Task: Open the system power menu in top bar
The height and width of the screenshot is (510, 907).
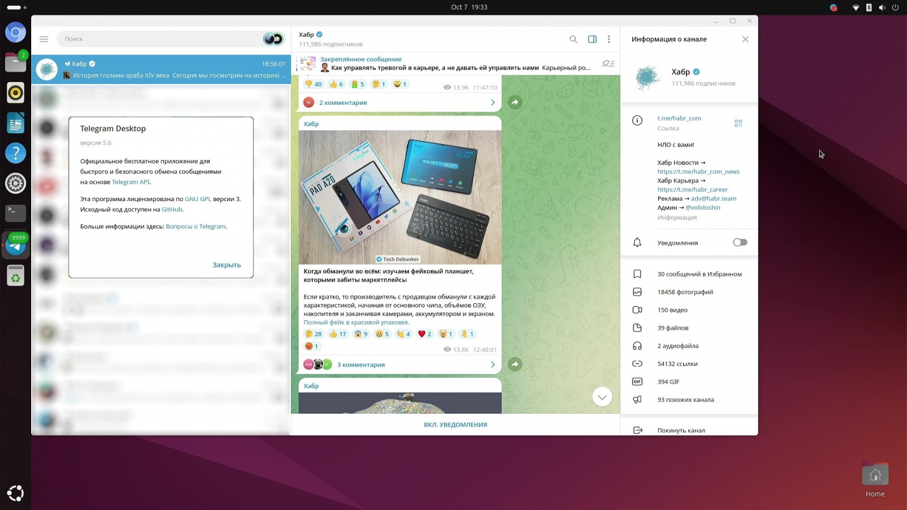Action: coord(896,7)
